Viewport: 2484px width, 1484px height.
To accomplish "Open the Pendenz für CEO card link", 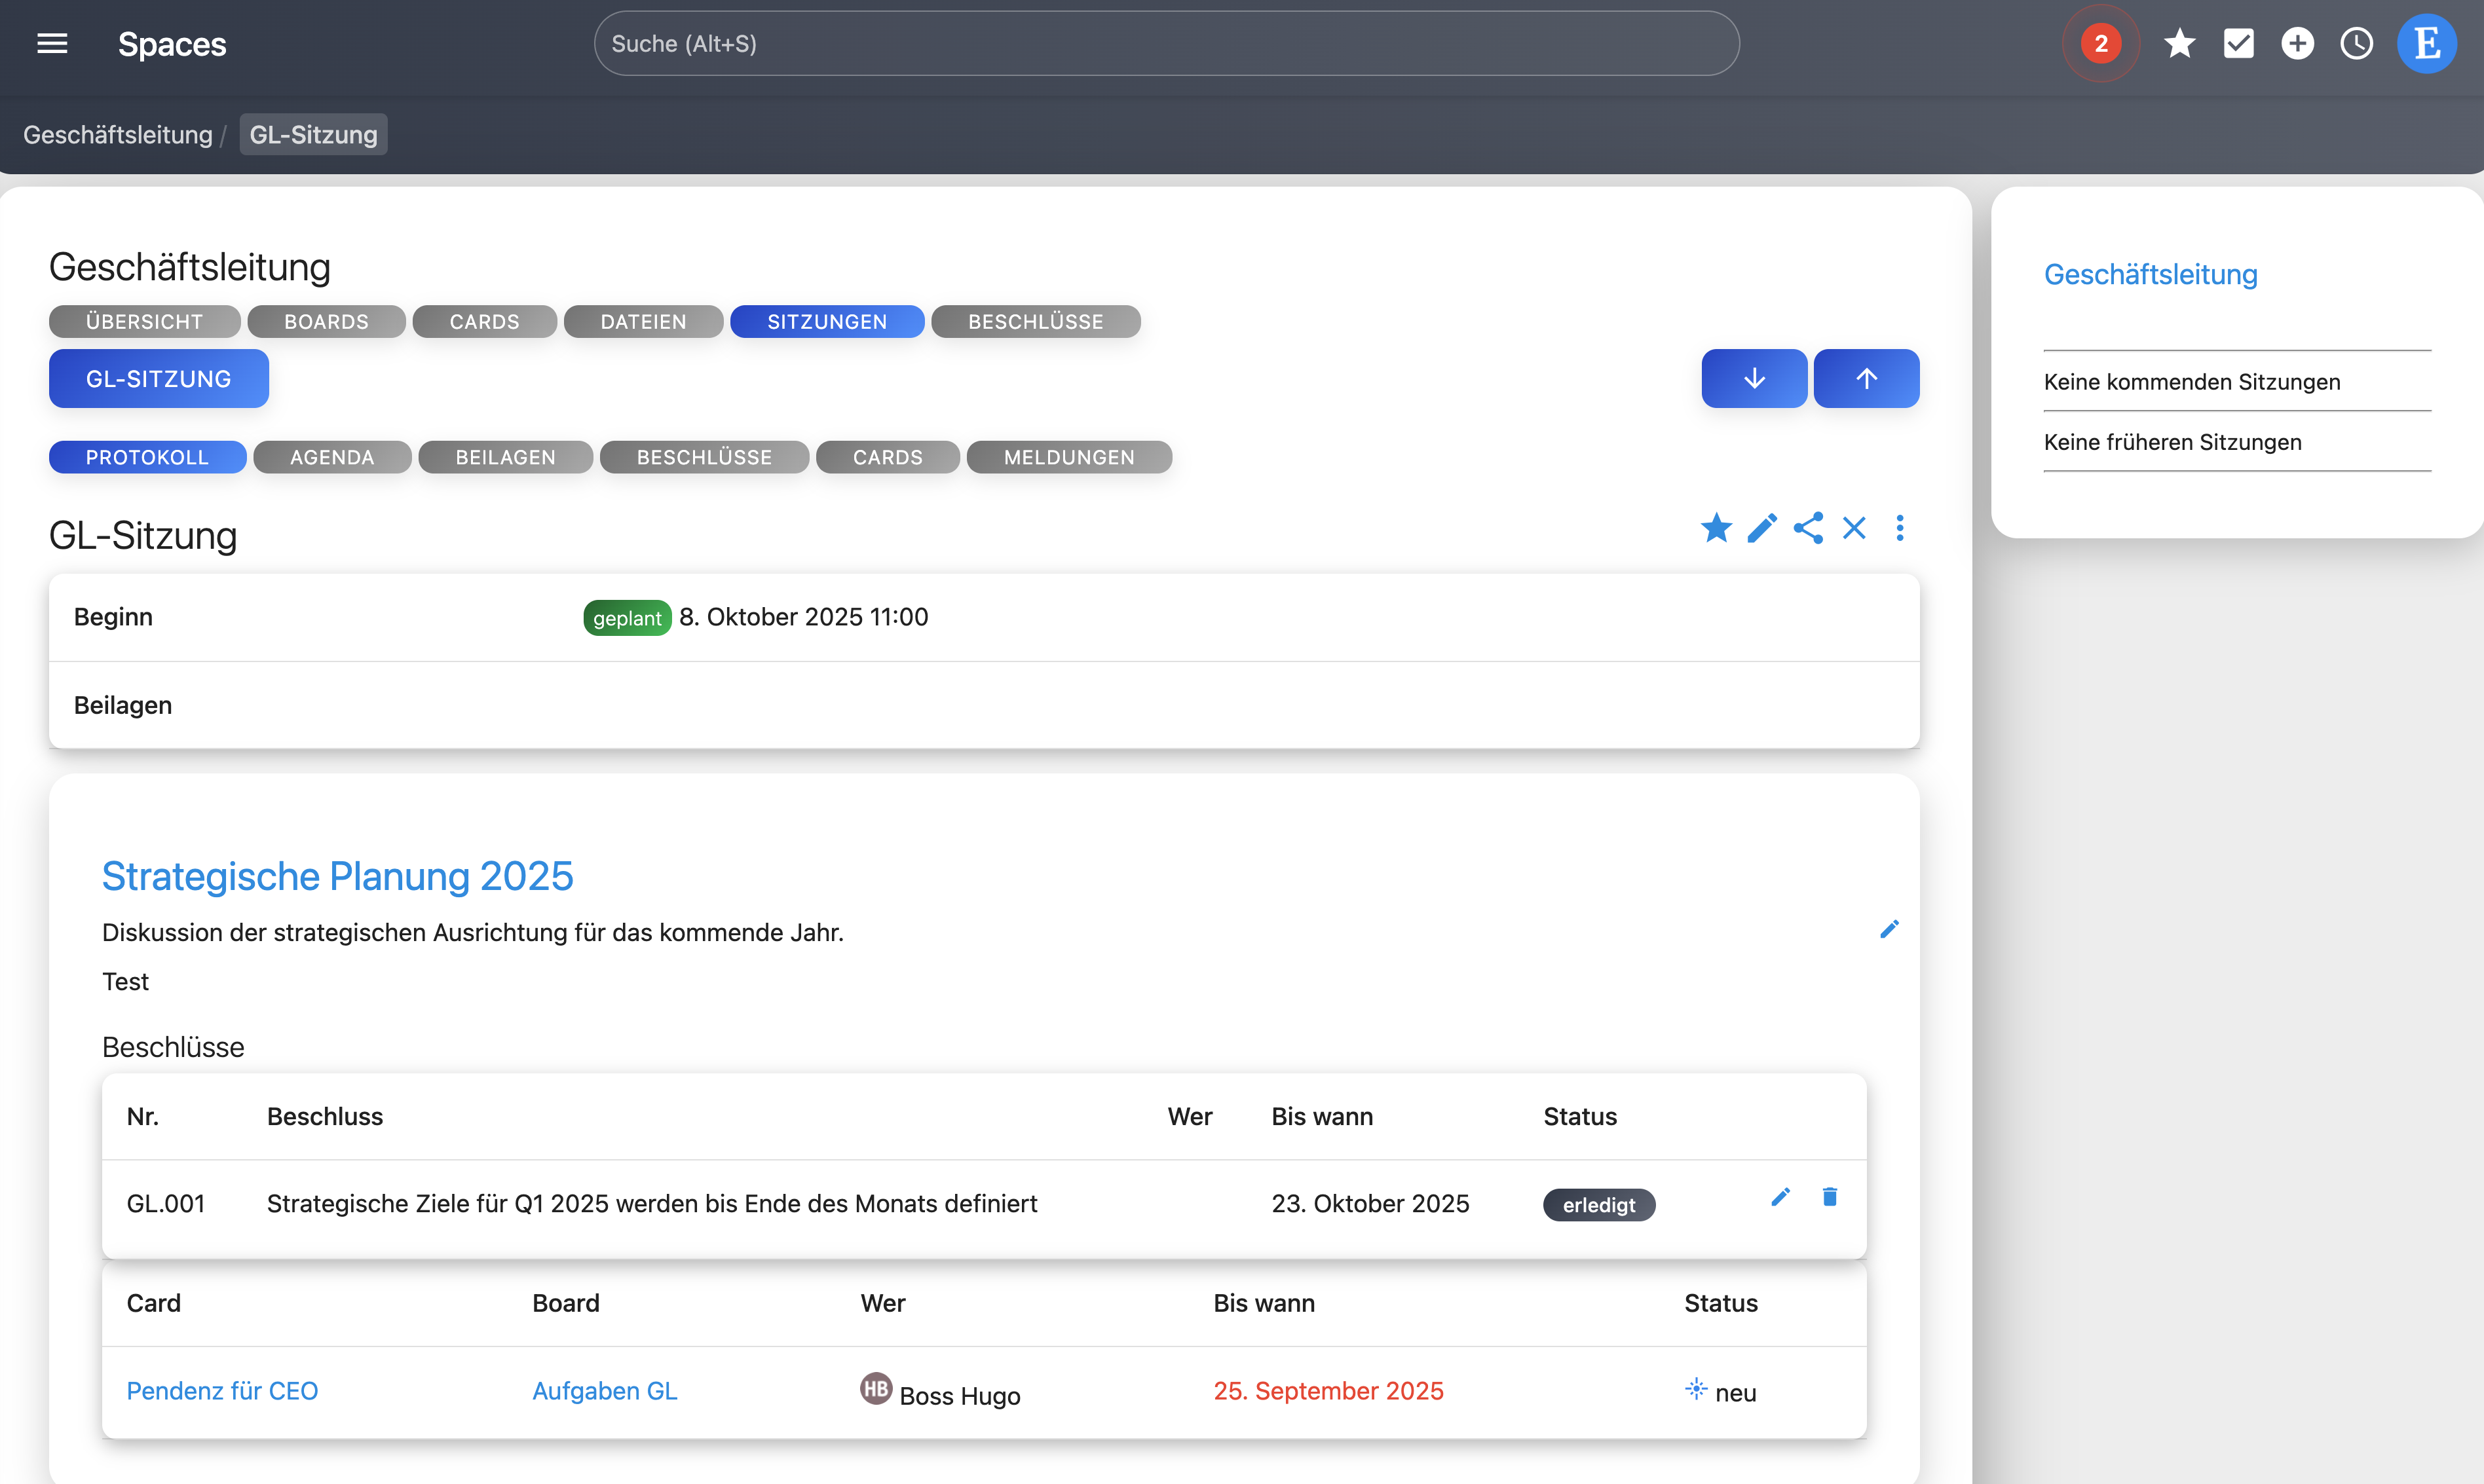I will click(x=222, y=1391).
